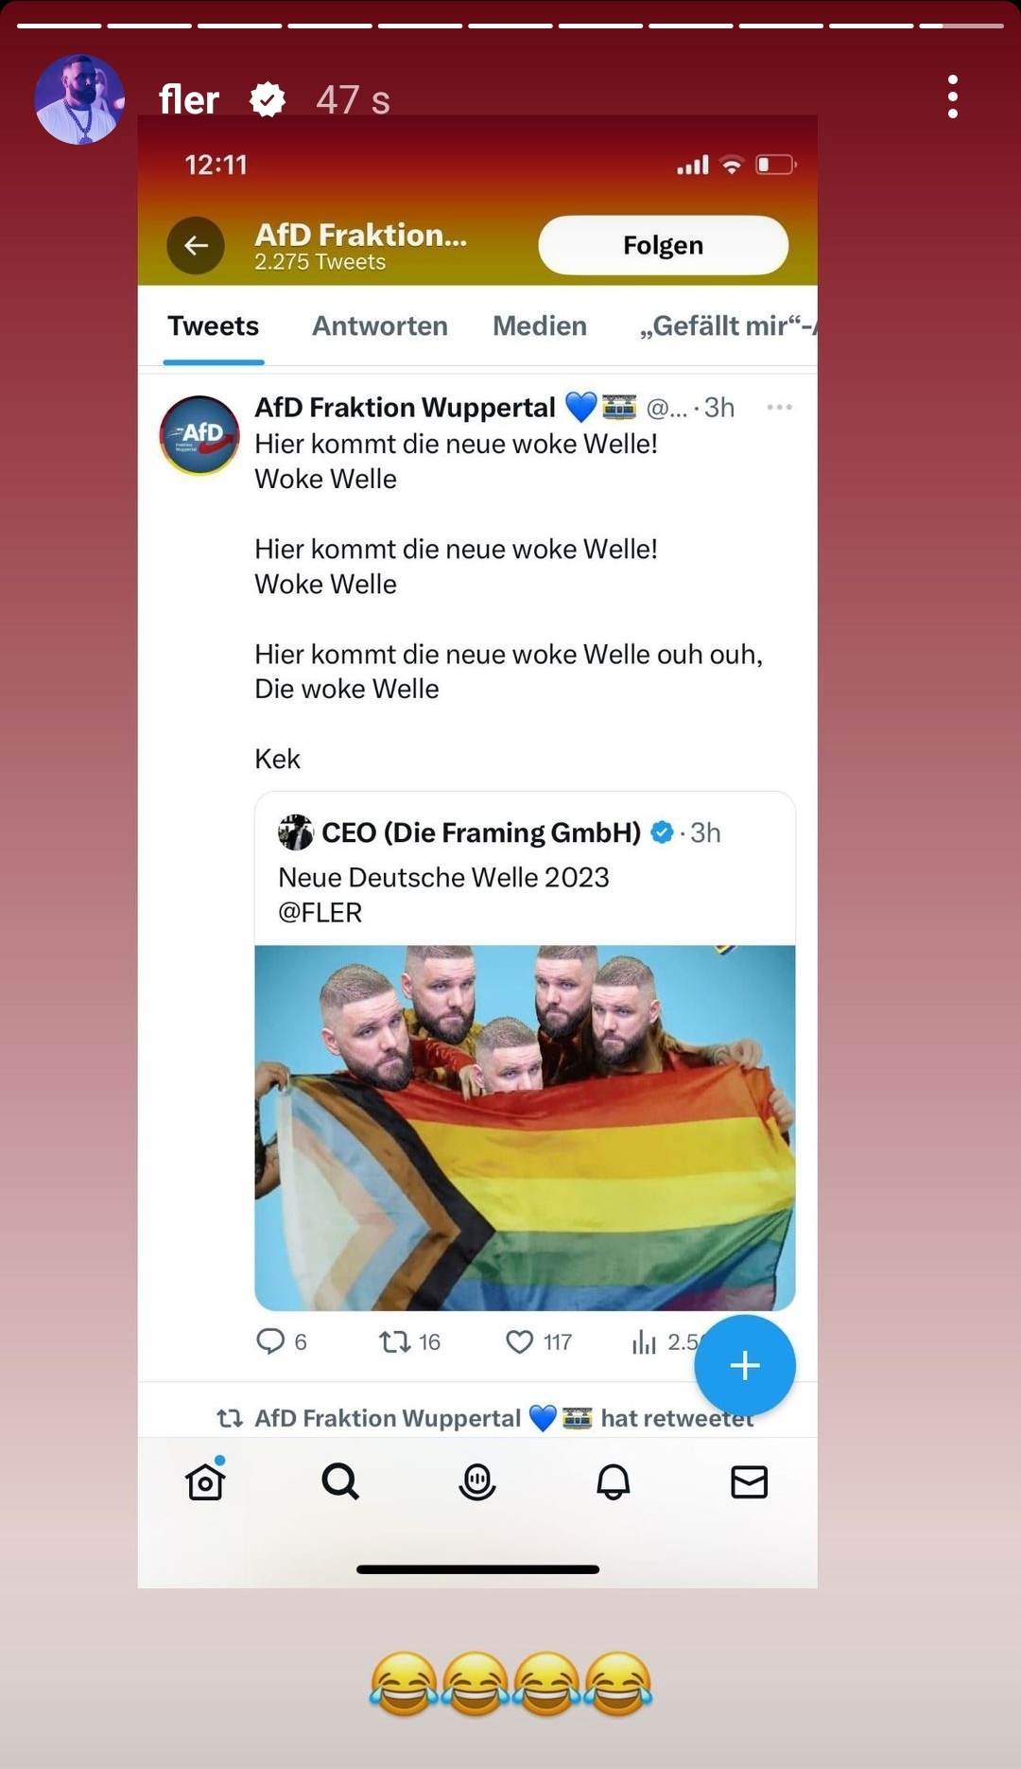Open notifications bell icon
Screen dimensions: 1021x1769
[x=613, y=1481]
